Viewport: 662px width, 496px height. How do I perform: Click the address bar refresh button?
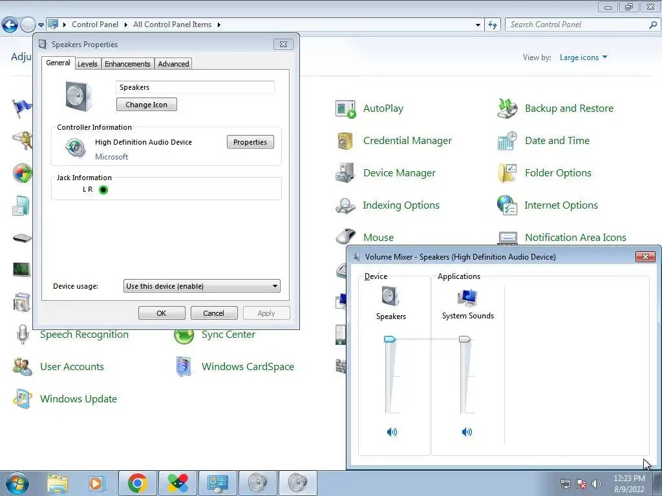point(492,25)
